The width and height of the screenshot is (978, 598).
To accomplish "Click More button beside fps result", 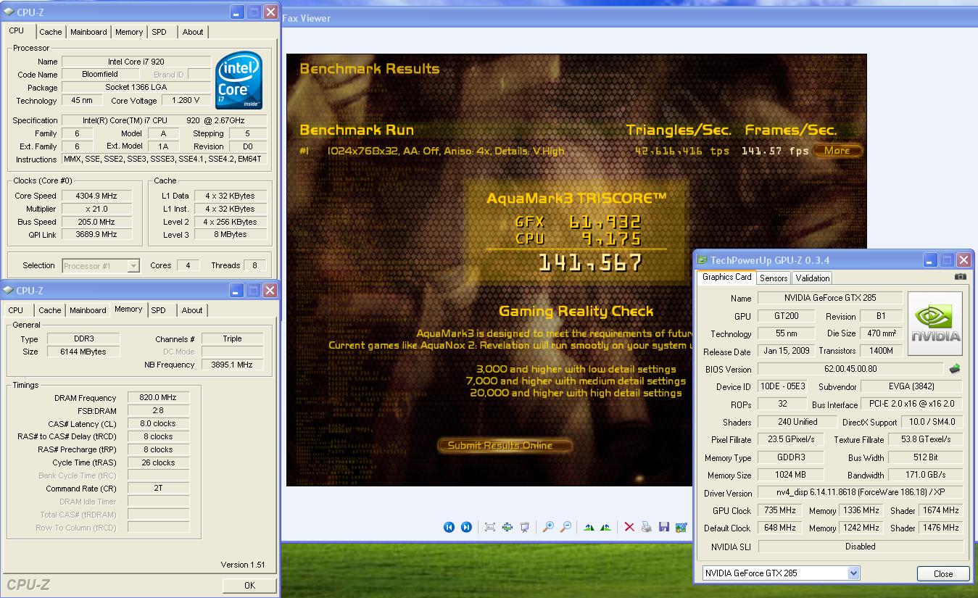I will [837, 151].
